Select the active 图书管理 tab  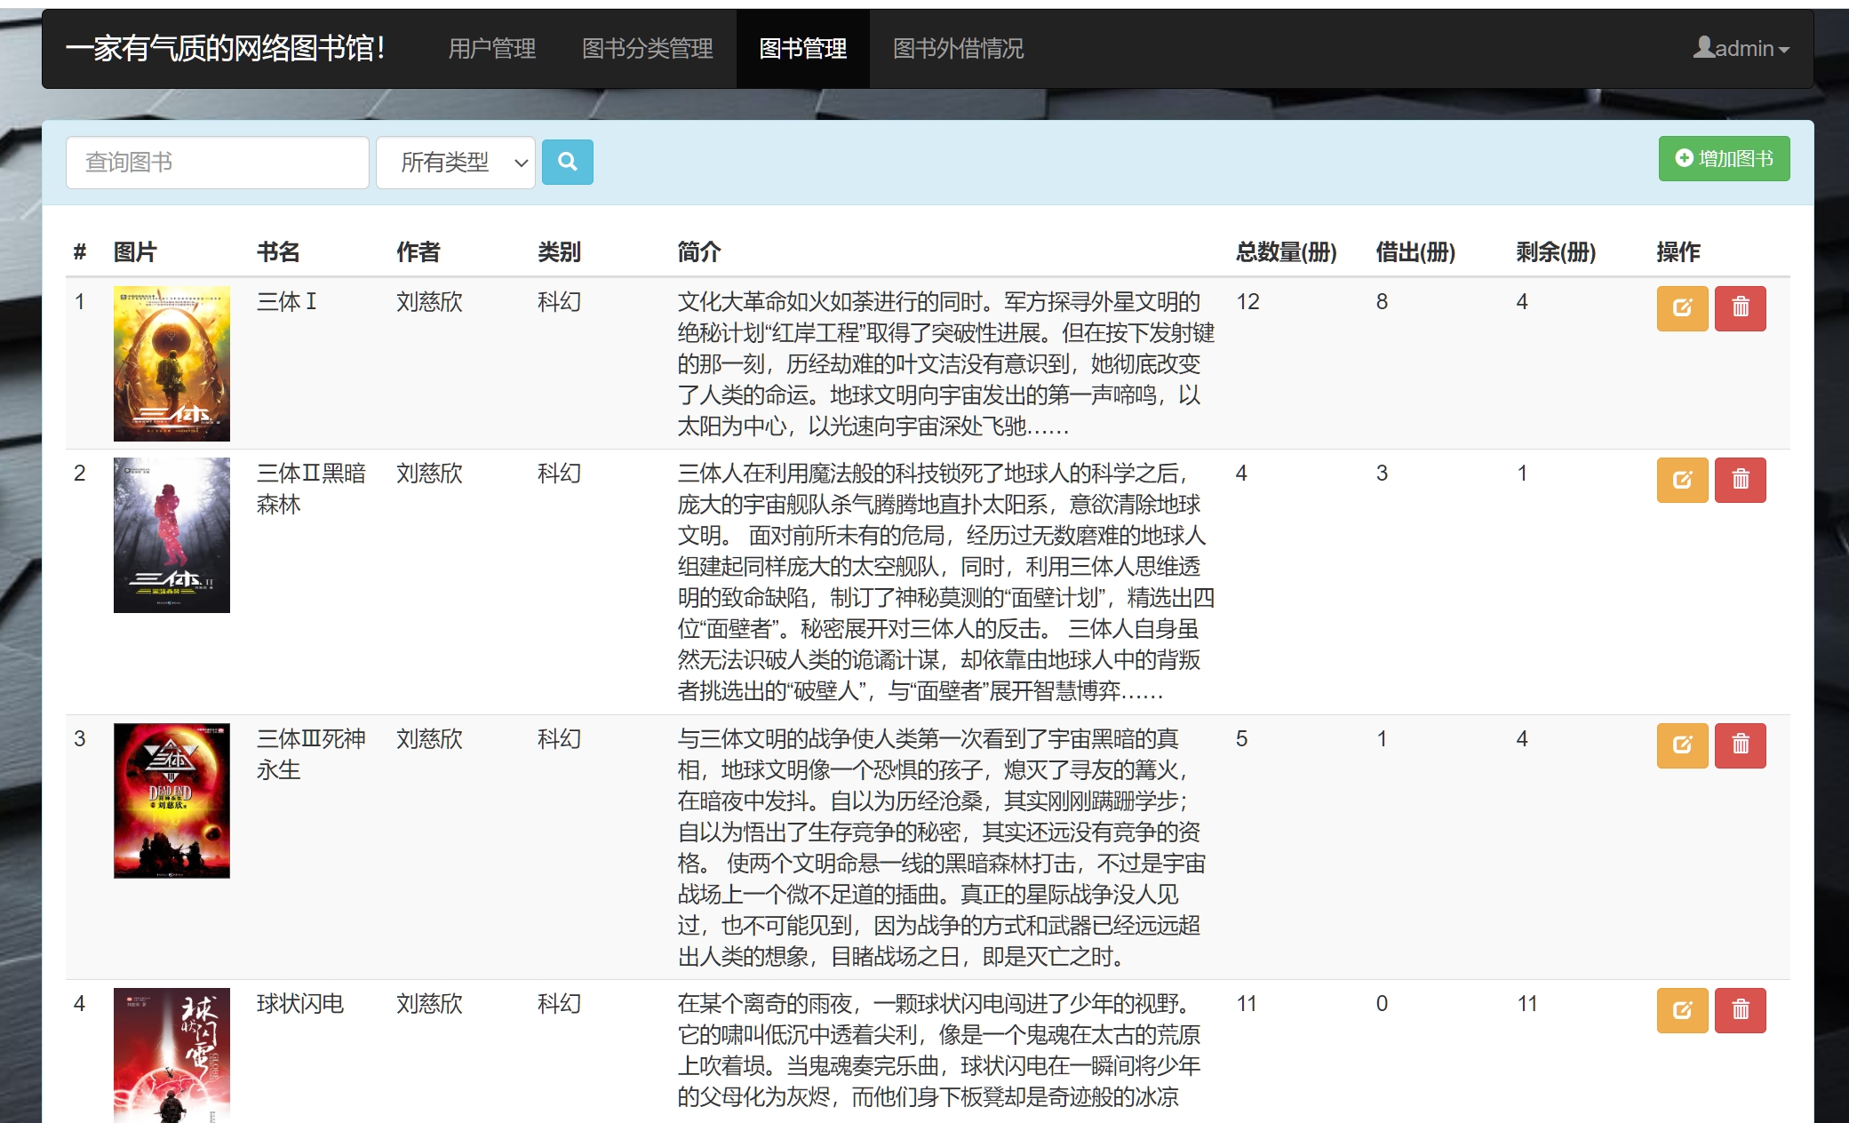pyautogui.click(x=802, y=48)
